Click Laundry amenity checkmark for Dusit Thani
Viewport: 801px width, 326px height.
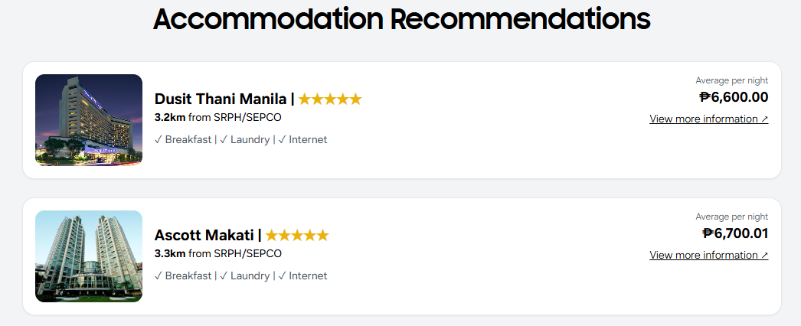tap(224, 139)
